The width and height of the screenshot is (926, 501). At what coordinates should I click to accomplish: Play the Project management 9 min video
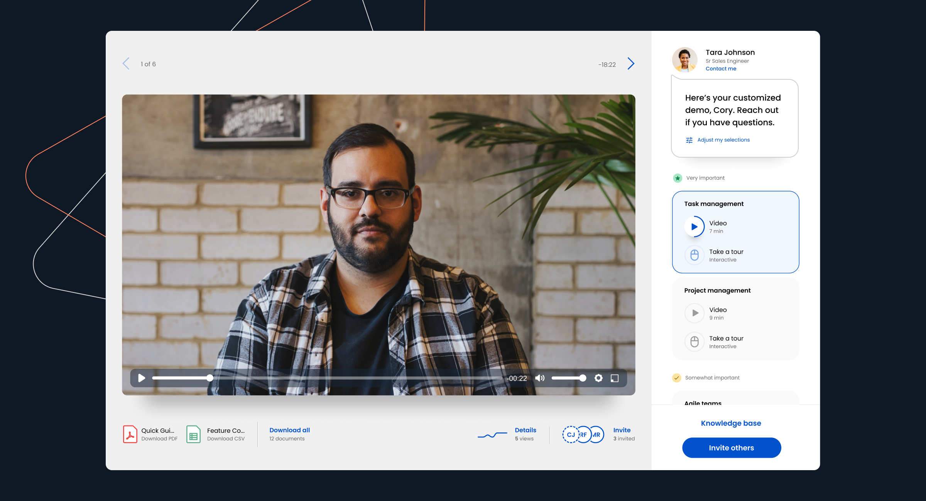tap(694, 313)
